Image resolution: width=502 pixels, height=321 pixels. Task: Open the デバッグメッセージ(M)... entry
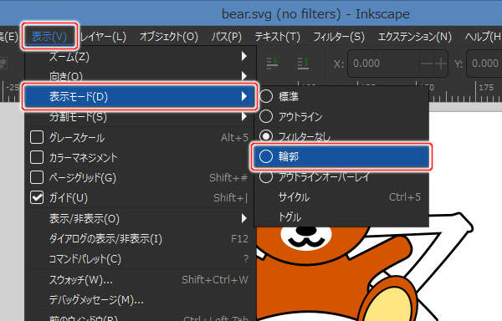coord(141,300)
